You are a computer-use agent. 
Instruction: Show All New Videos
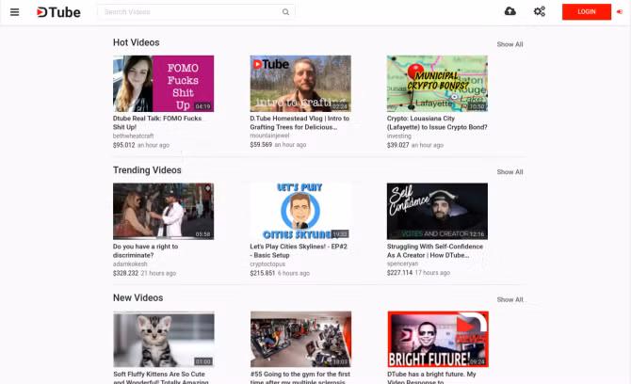point(510,299)
